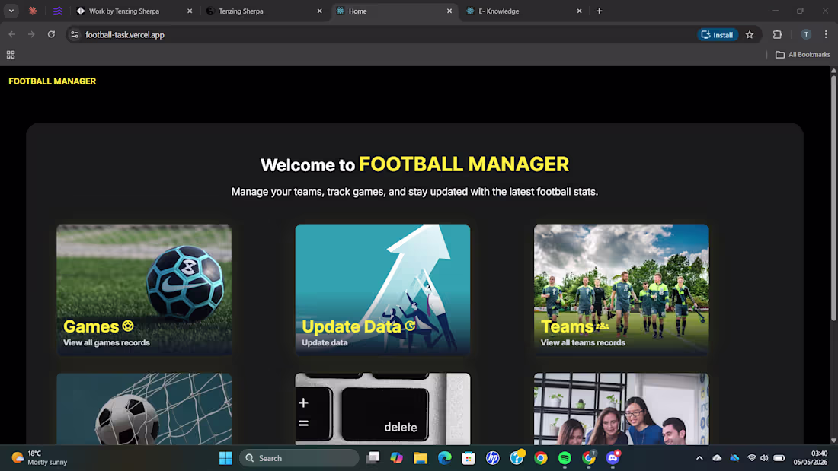Expand the hidden system tray icons
Image resolution: width=838 pixels, height=471 pixels.
[699, 458]
